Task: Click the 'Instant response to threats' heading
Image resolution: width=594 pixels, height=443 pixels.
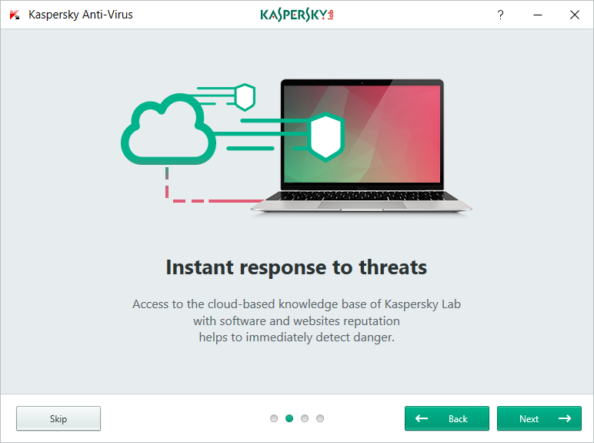Action: pos(297,267)
